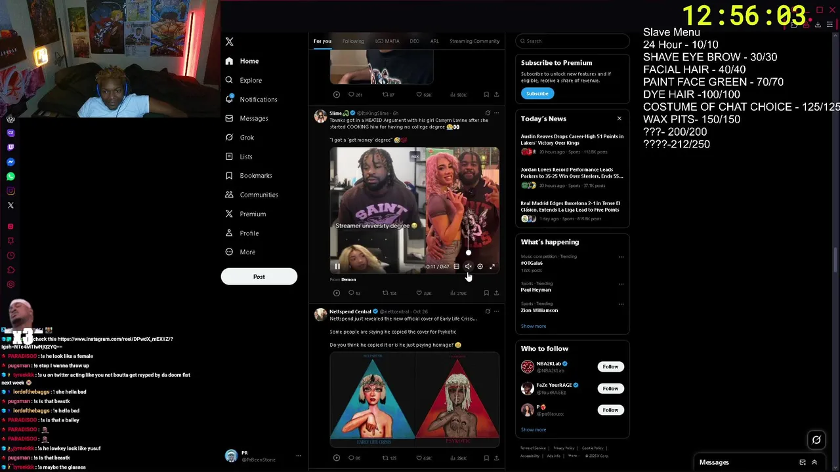Click the X search field
840x472 pixels.
[x=572, y=41]
